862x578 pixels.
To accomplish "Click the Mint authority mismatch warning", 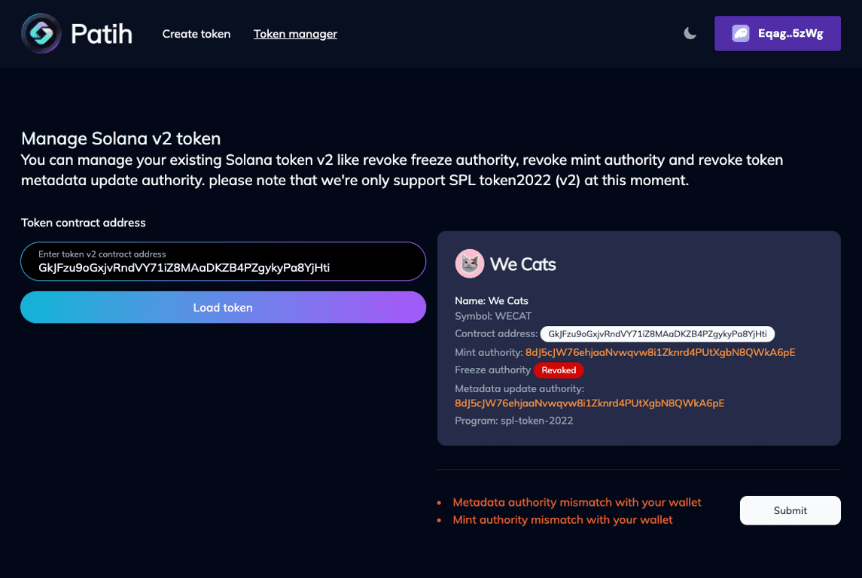I will (x=562, y=520).
